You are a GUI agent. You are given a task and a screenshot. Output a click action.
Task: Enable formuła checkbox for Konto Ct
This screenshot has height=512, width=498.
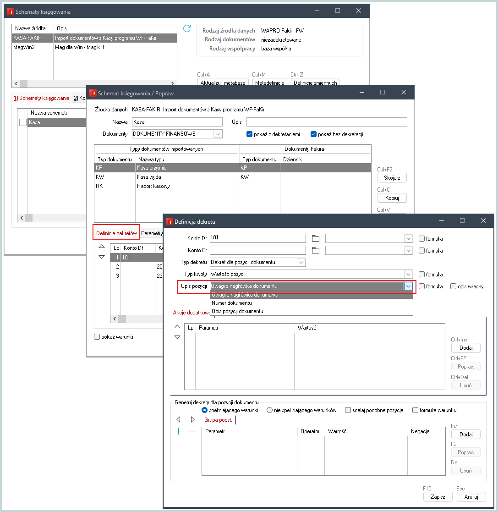coord(421,250)
